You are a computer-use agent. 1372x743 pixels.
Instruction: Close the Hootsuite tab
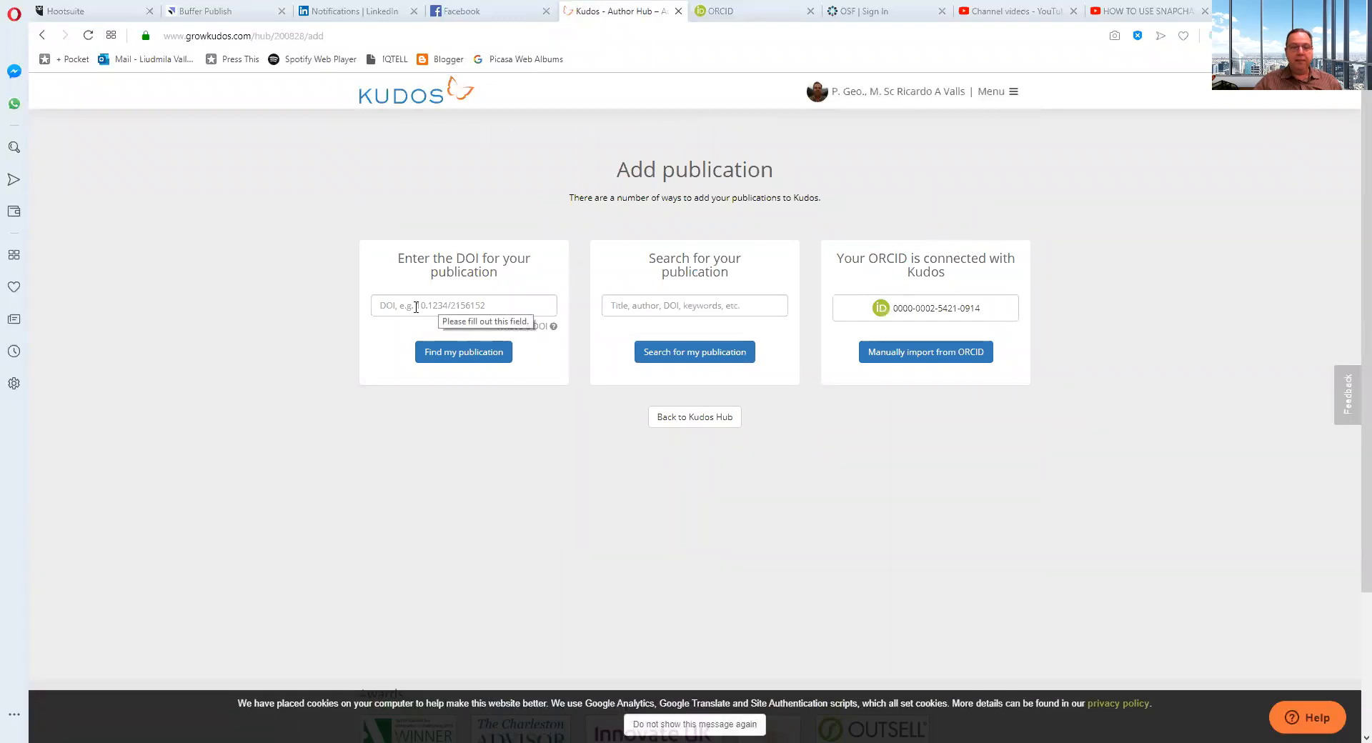pyautogui.click(x=149, y=11)
